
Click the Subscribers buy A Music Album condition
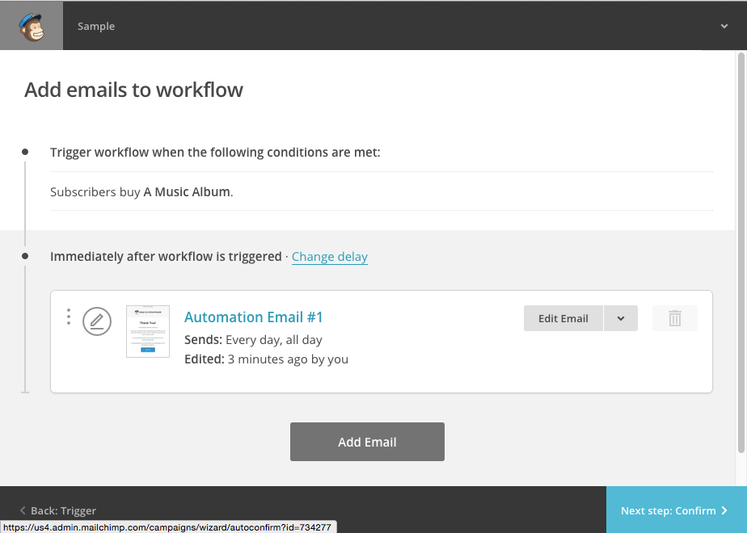pos(141,192)
